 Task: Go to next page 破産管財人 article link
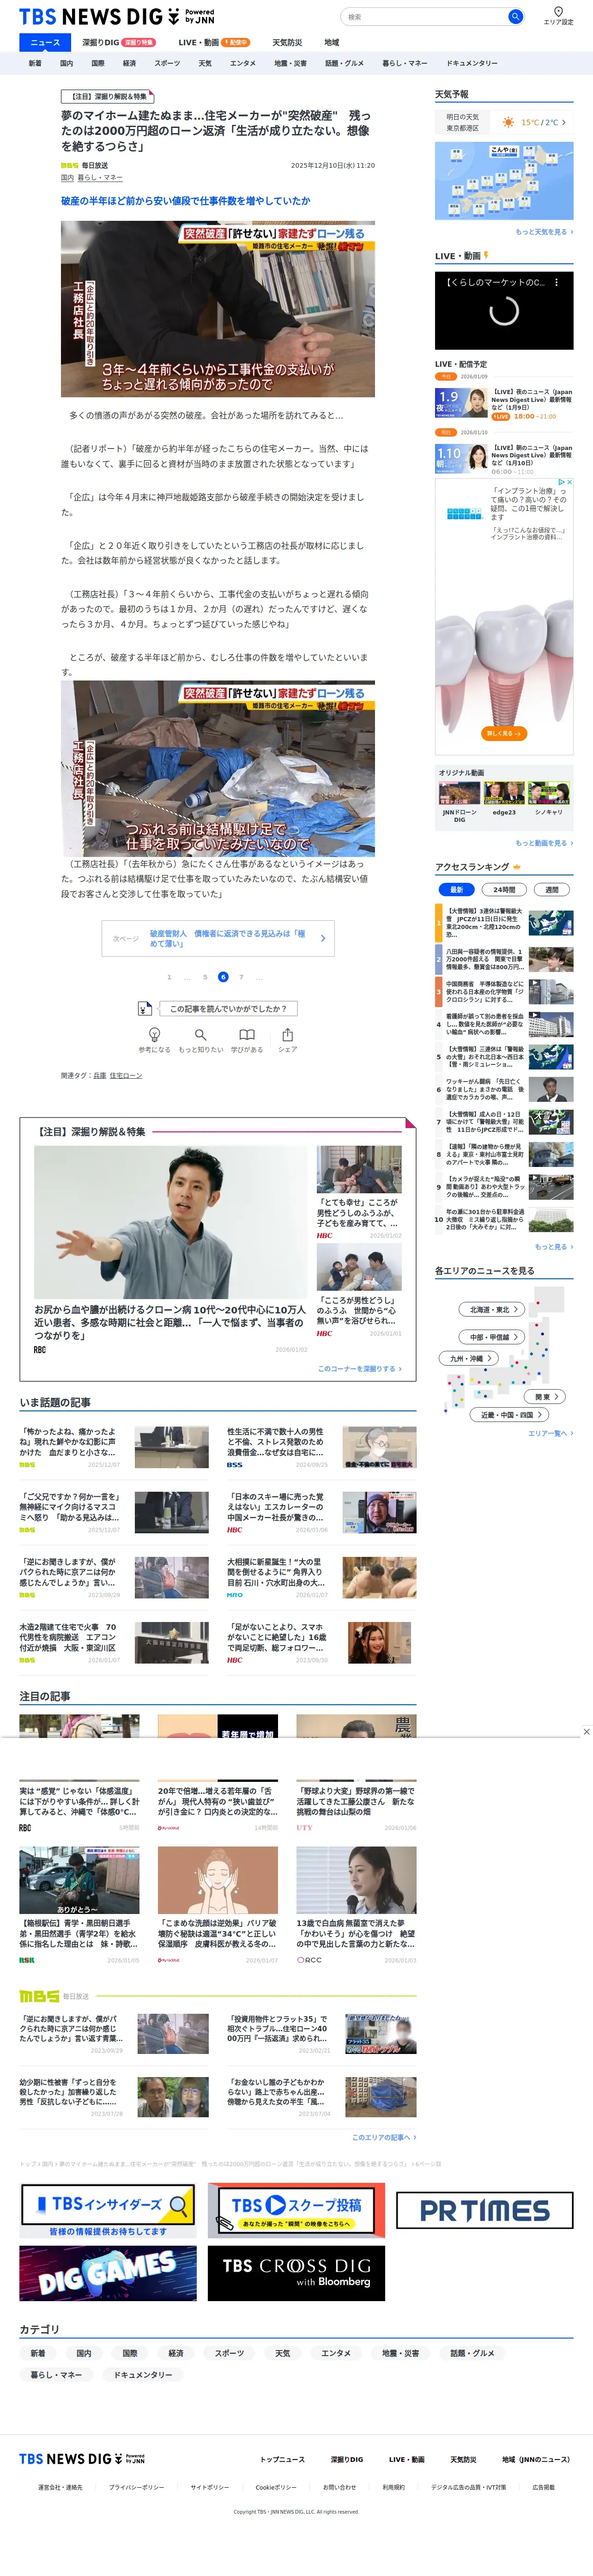coord(218,938)
